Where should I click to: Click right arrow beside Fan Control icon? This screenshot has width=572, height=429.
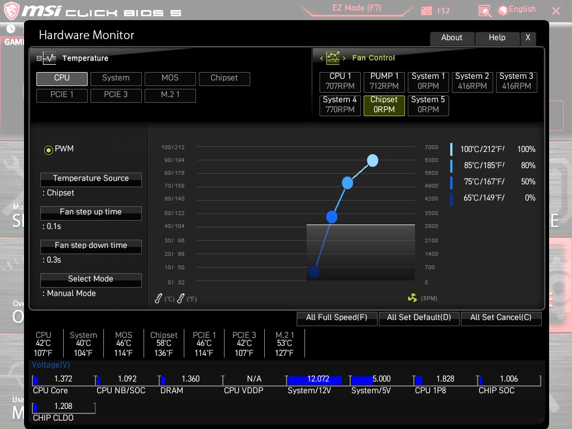(344, 58)
